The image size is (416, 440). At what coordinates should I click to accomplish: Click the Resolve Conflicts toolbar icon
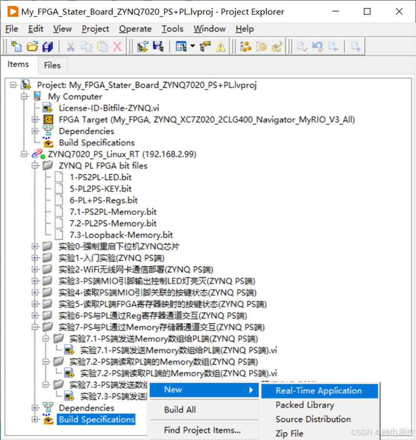pos(205,46)
